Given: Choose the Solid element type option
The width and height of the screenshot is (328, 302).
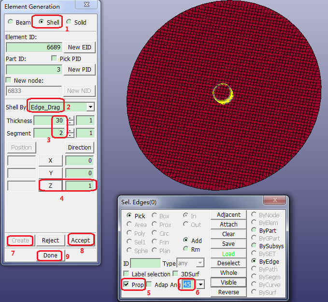Looking at the screenshot, I should (69, 22).
